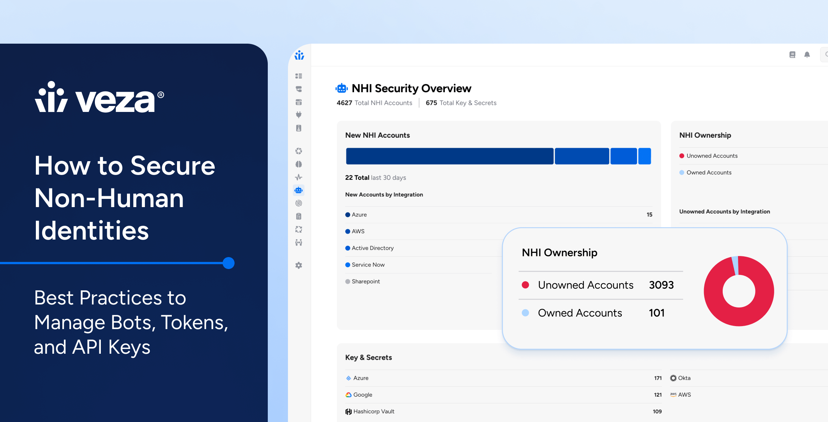
Task: Select Google in the Key & Secrets list
Action: (x=362, y=395)
